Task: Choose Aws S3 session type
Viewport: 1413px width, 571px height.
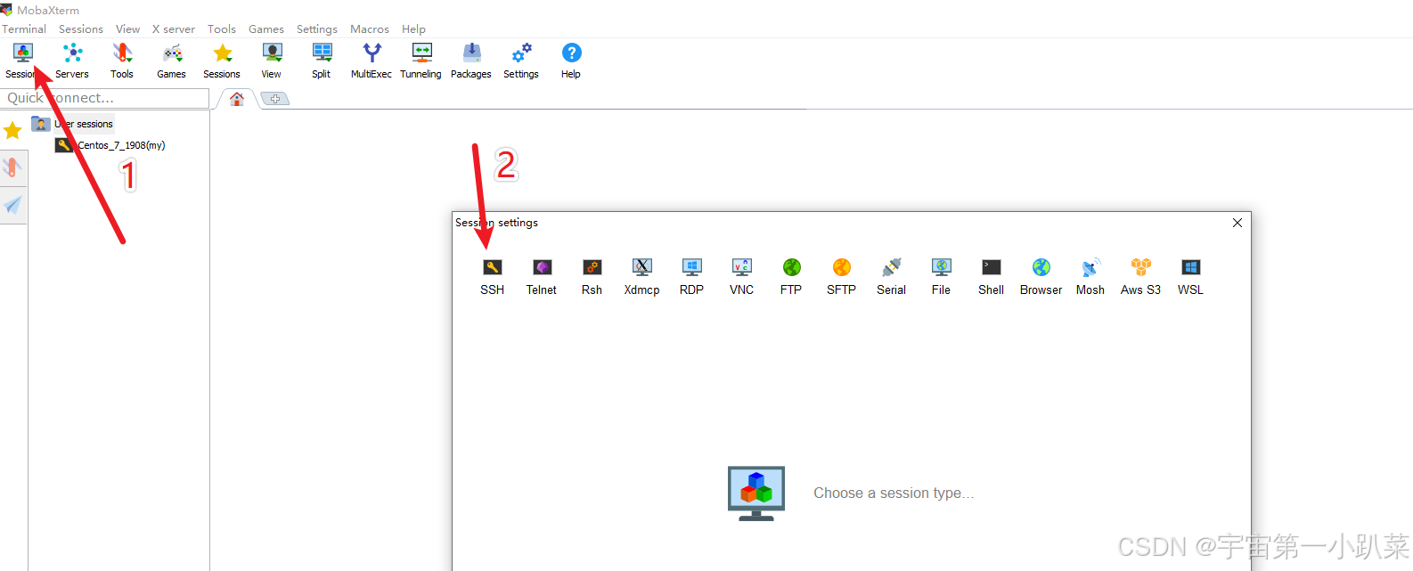Action: tap(1141, 277)
